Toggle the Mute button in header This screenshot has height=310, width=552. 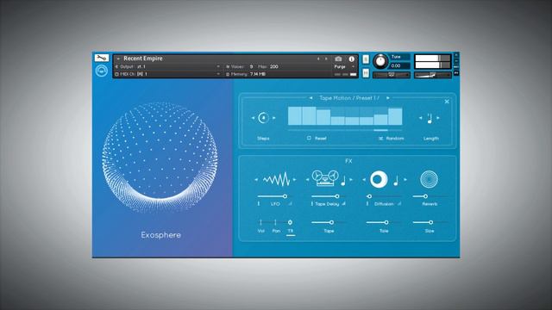pyautogui.click(x=366, y=72)
